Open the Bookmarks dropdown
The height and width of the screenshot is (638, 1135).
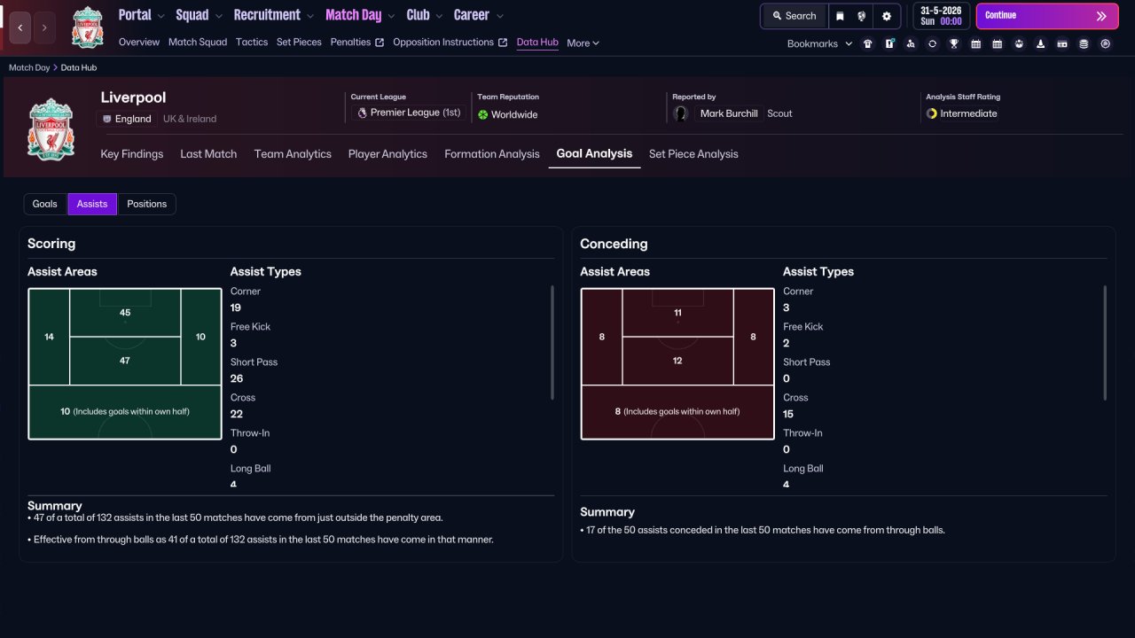(x=819, y=43)
